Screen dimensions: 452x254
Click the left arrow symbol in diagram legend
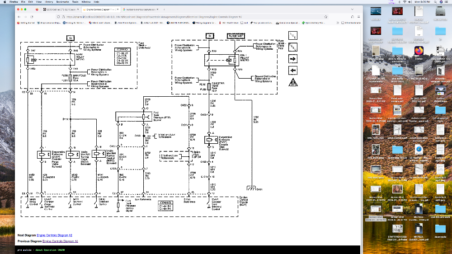tap(293, 71)
